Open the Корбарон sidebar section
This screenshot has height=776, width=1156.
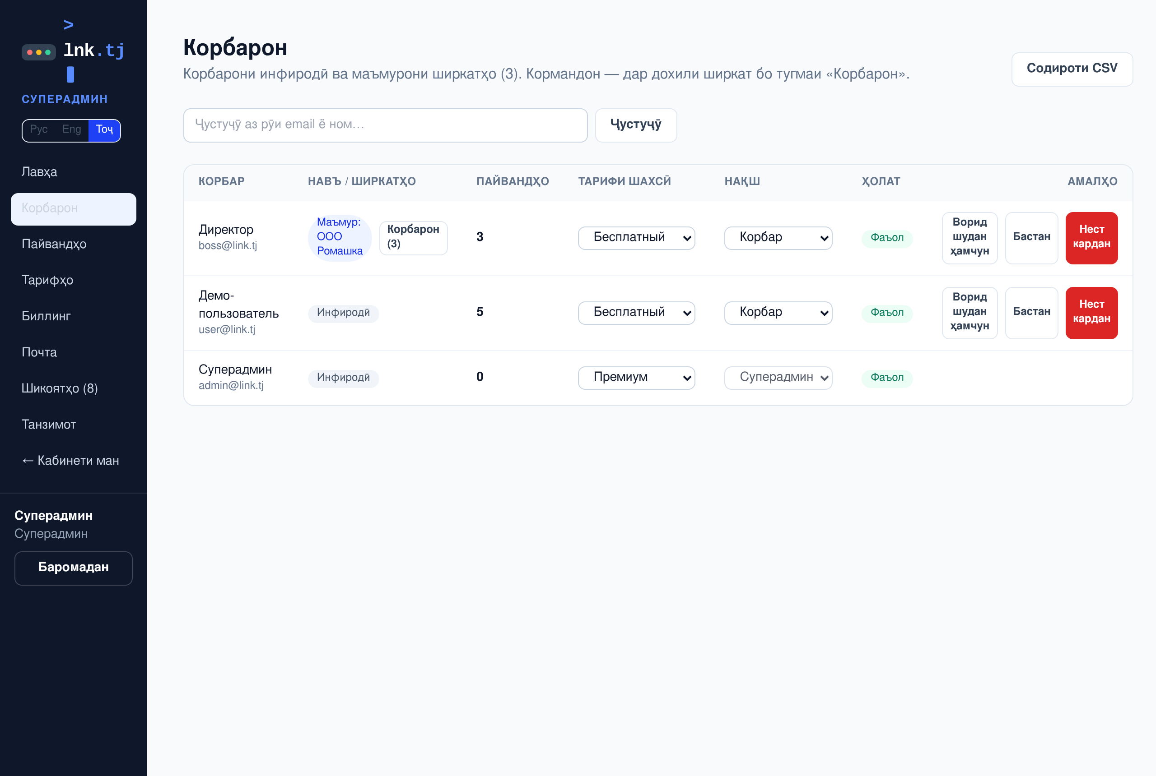(73, 208)
